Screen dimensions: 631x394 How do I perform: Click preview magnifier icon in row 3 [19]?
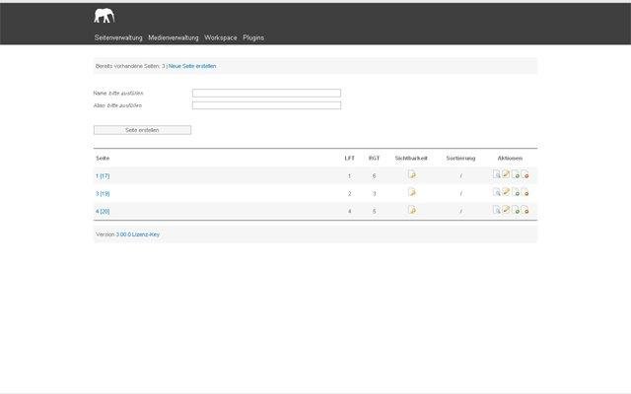click(497, 192)
